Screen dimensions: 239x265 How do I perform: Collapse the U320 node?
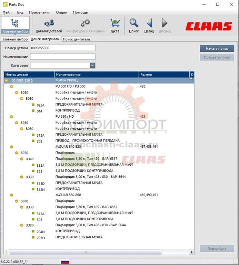[x=22, y=225]
